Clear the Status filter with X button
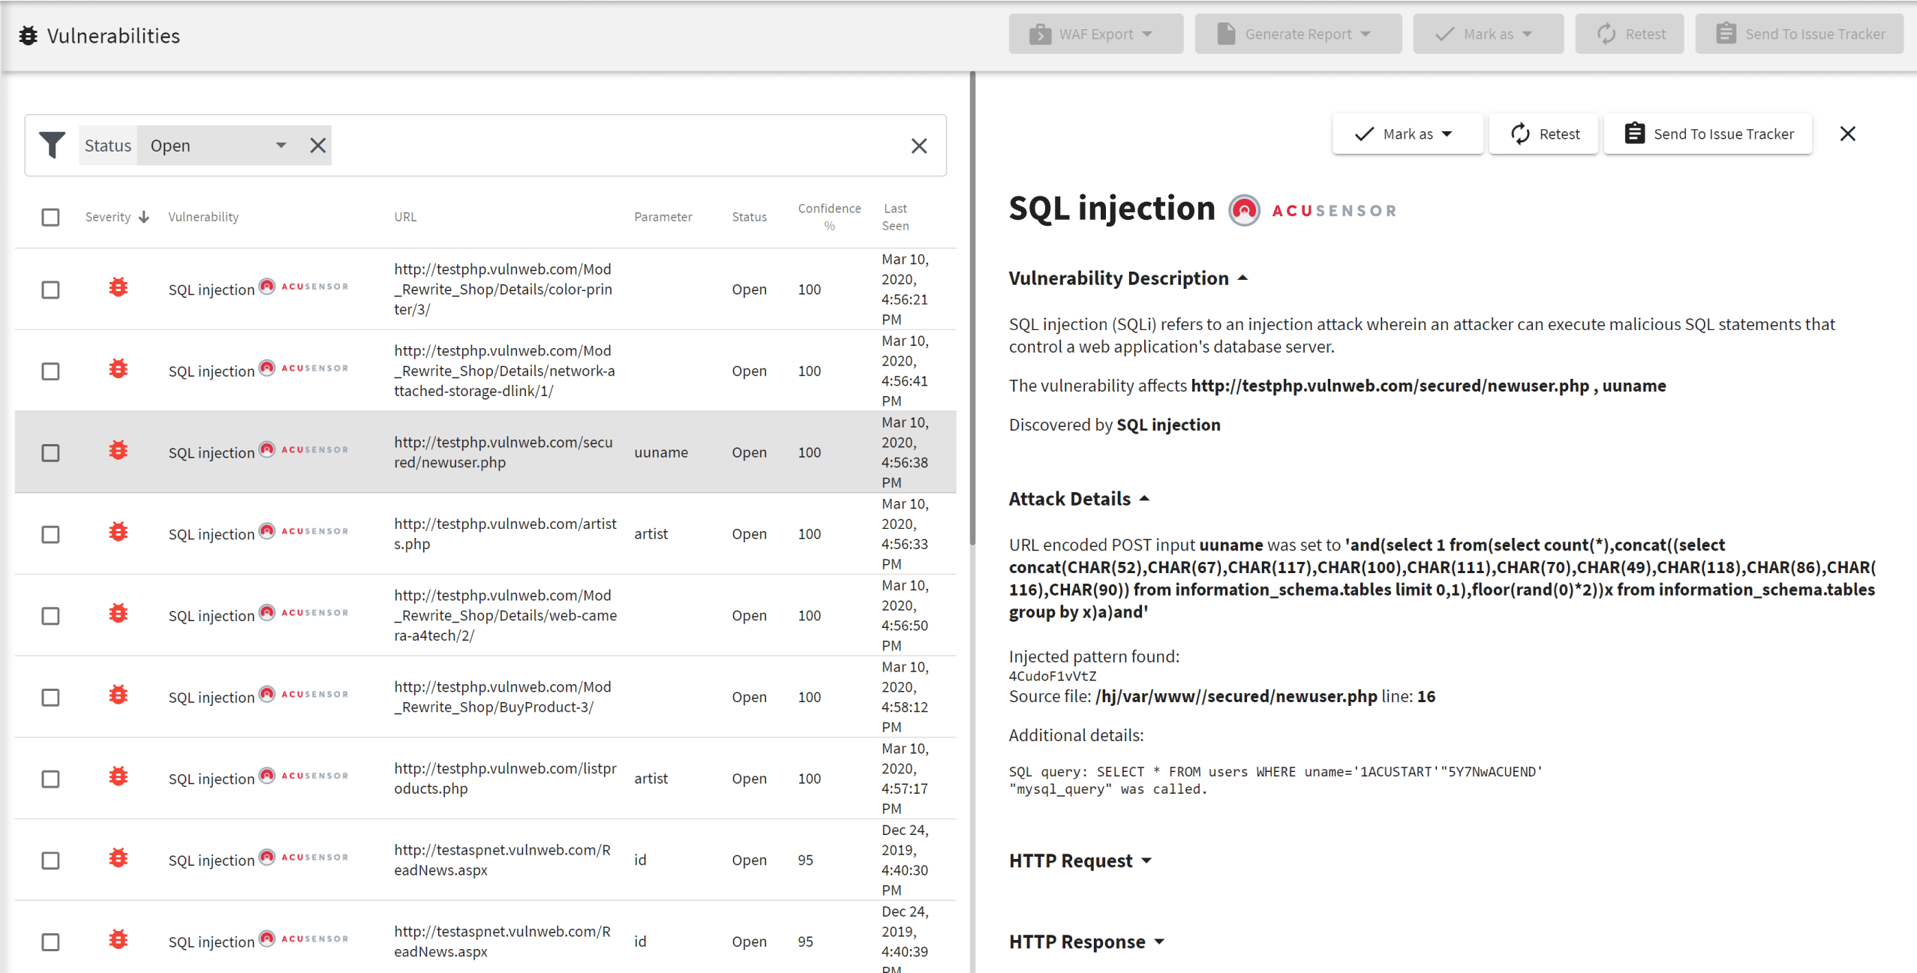 pyautogui.click(x=317, y=146)
